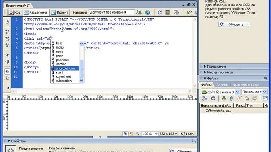Click the Synchronize files icon
The height and width of the screenshot is (152, 271).
tap(255, 98)
